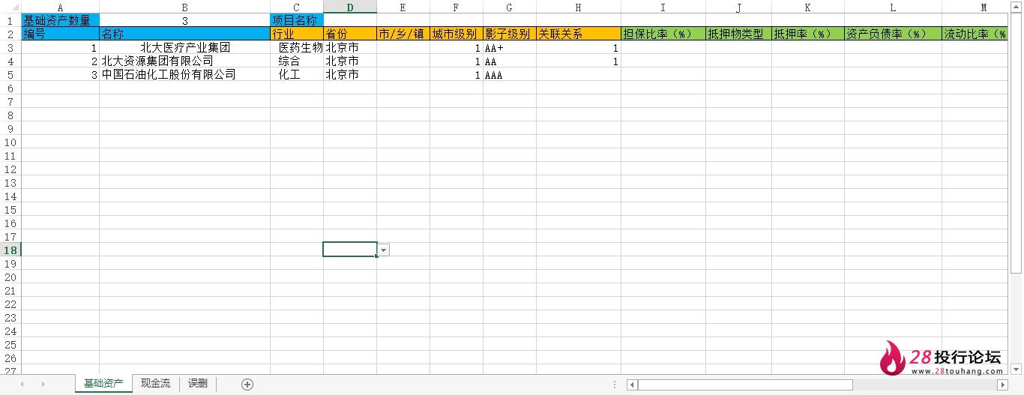Click cell B1 containing value 3
1024x395 pixels.
point(184,20)
